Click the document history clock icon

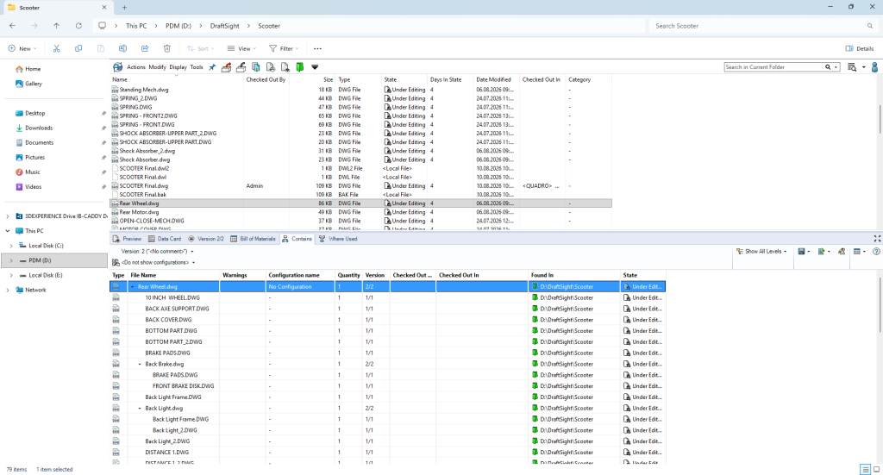pos(270,67)
